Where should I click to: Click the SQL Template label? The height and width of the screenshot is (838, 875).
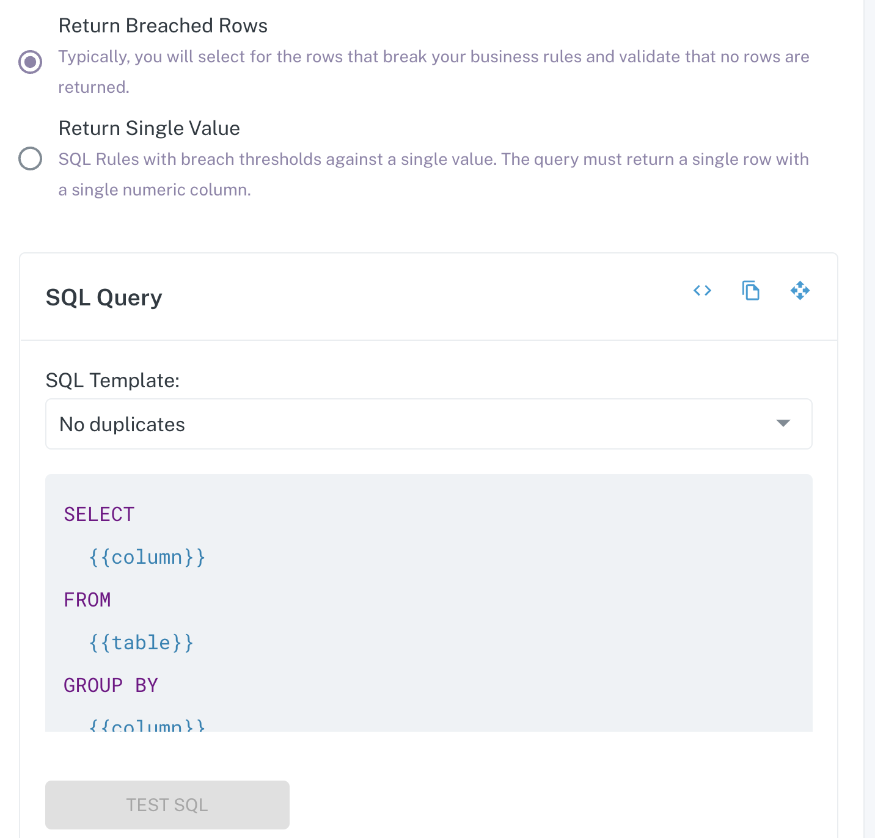click(x=113, y=381)
